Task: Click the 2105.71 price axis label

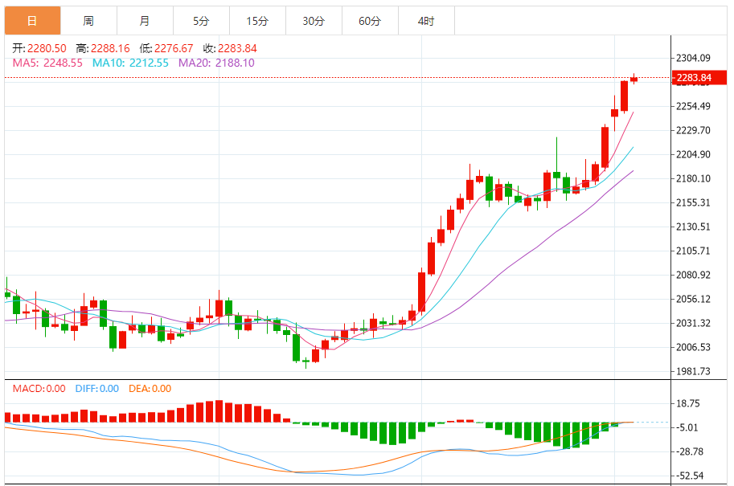Action: coord(693,251)
